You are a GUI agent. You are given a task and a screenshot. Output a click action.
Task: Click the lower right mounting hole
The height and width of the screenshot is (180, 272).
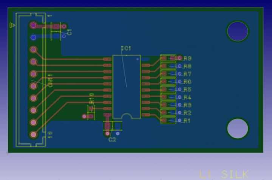pos(238,129)
